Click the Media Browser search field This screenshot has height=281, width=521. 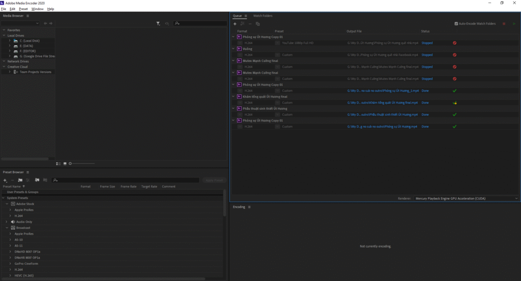tap(200, 23)
